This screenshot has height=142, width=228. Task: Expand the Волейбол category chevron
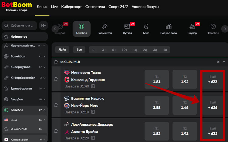tap(44, 56)
